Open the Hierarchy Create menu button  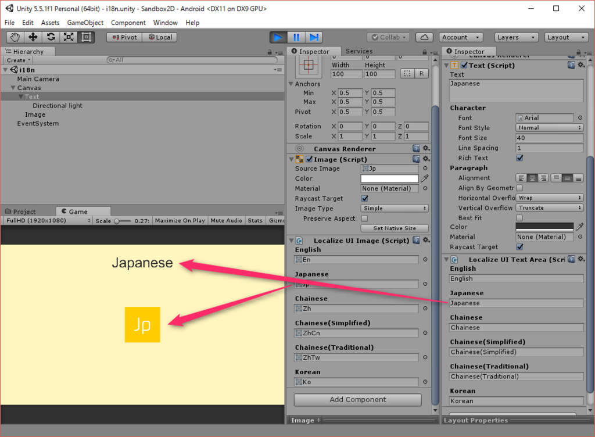[x=18, y=60]
